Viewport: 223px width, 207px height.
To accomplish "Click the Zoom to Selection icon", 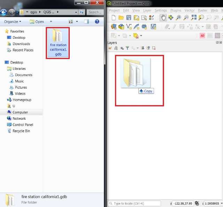I will point(201,17).
